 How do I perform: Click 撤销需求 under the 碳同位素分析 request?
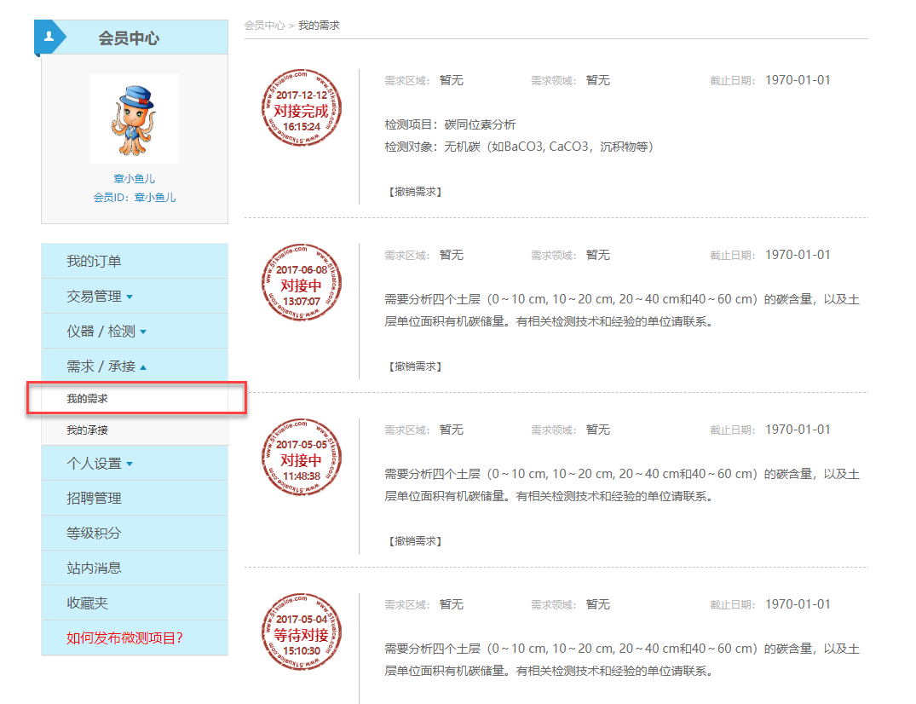(415, 192)
